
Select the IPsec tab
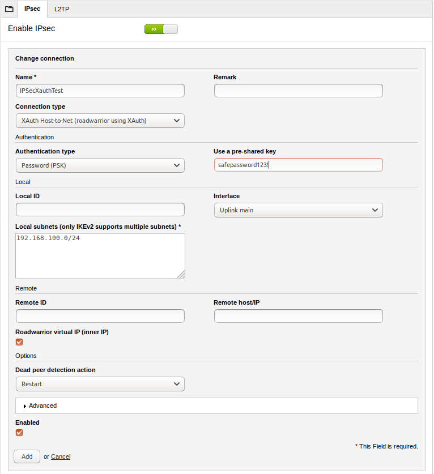(x=32, y=9)
